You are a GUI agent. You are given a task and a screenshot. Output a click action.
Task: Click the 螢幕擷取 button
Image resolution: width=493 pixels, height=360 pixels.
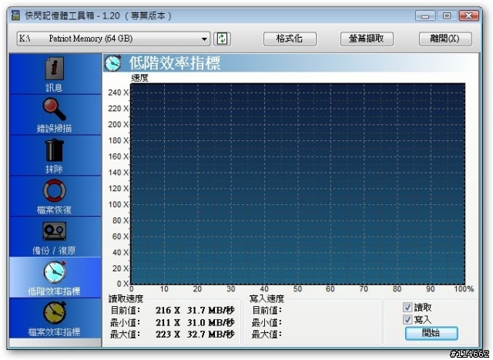pyautogui.click(x=367, y=39)
